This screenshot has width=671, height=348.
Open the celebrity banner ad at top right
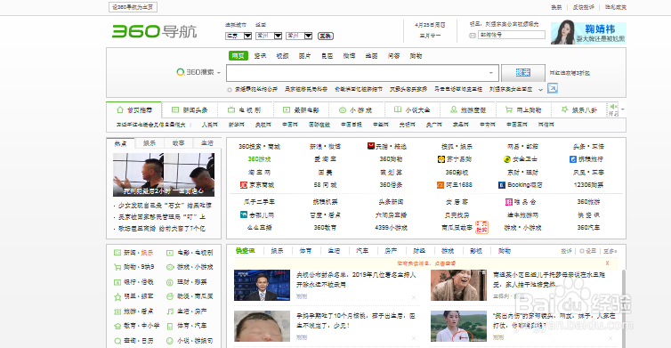(588, 33)
